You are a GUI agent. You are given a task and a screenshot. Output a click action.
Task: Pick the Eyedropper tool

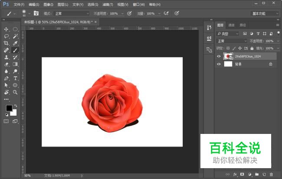point(15,43)
